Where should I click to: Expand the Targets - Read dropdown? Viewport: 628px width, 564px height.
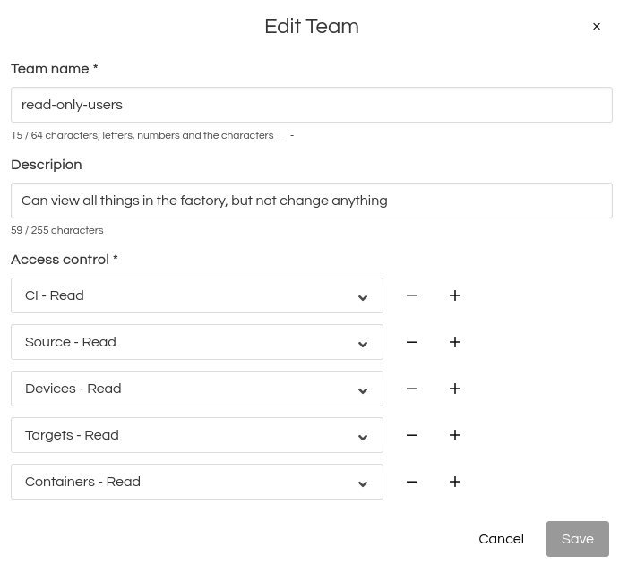197,435
